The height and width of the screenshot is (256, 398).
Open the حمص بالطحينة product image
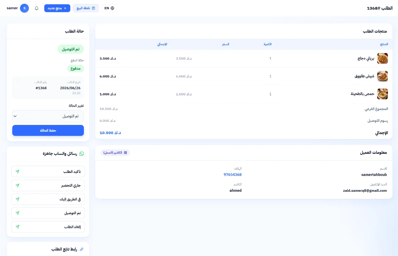[382, 94]
